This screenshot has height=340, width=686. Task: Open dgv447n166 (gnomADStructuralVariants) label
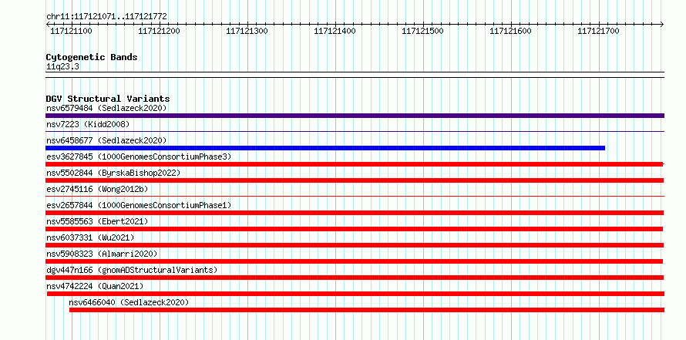(132, 270)
